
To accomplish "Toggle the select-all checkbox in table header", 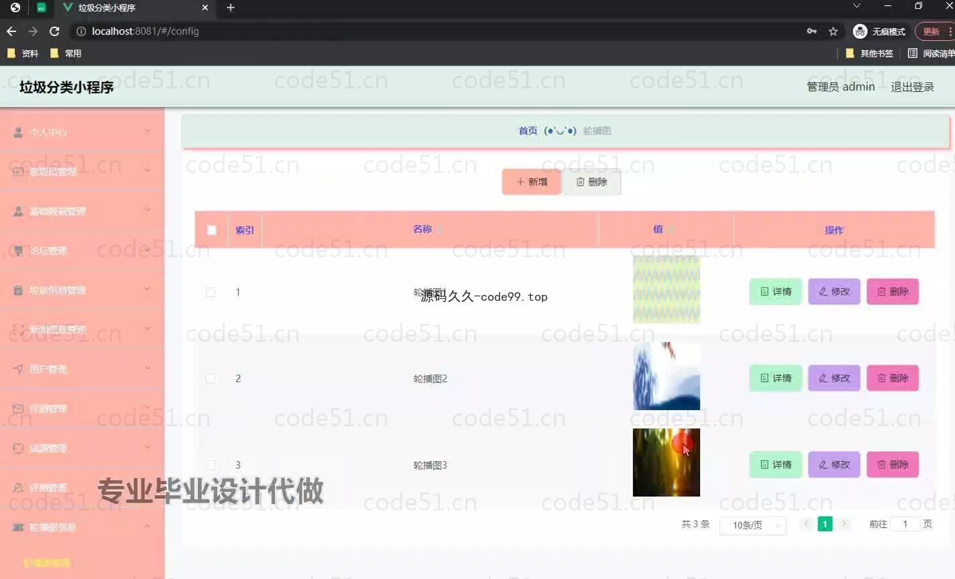I will tap(212, 231).
